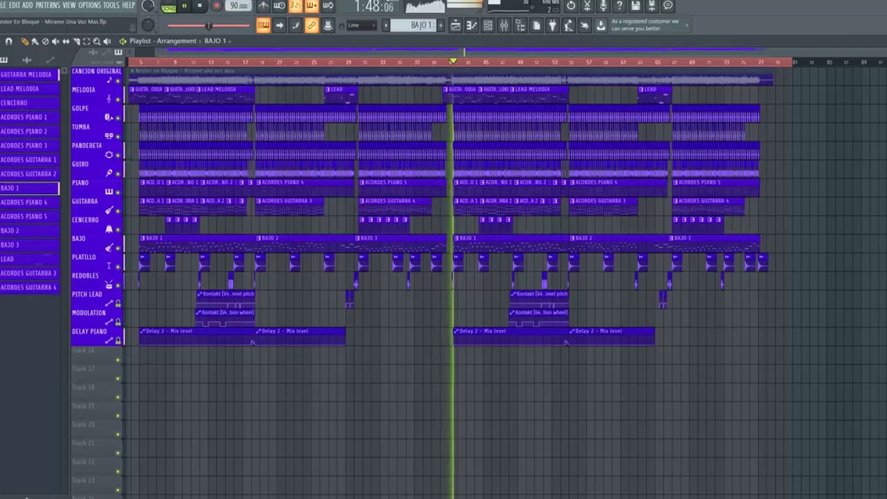
Task: Pause playback with the pause button
Action: [184, 6]
